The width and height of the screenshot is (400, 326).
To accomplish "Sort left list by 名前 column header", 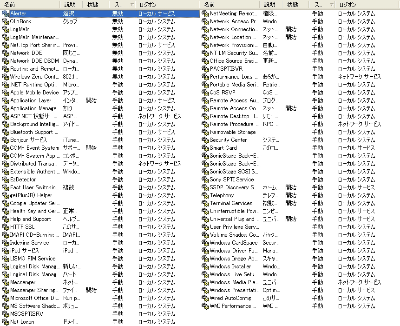I will tap(30, 5).
